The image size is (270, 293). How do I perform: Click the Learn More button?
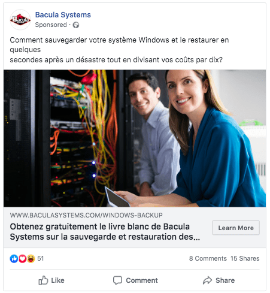tap(236, 228)
